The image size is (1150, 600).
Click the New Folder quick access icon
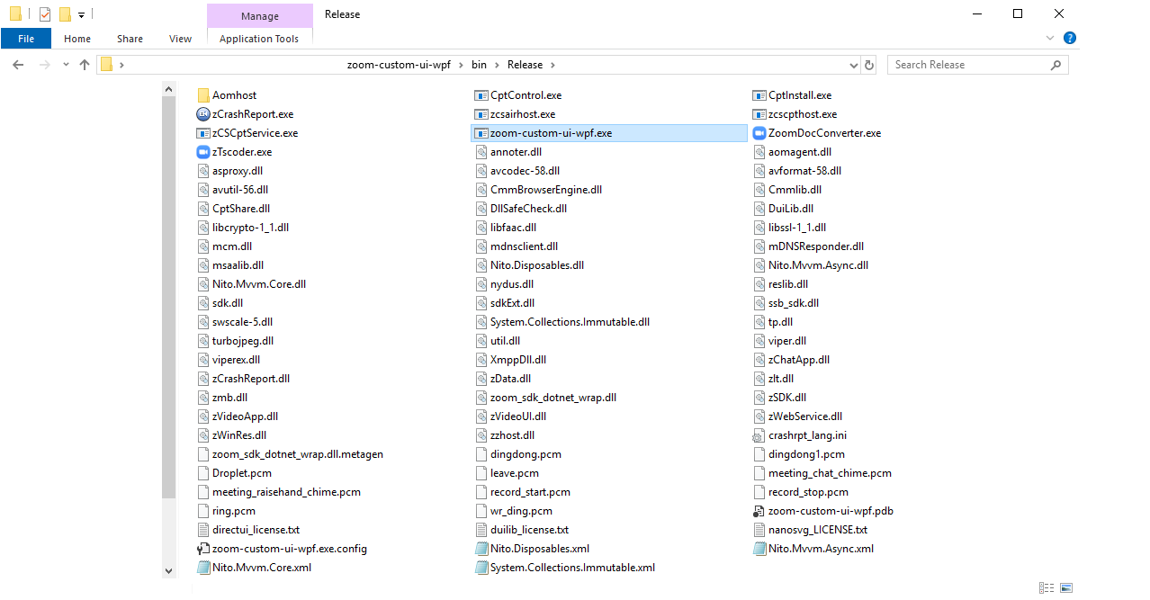(x=63, y=13)
